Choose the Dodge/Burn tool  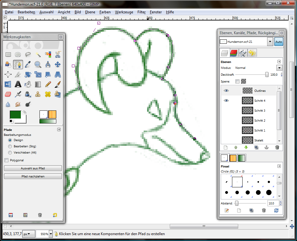pos(28,104)
